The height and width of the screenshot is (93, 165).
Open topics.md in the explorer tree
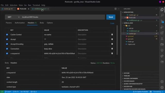coord(131,44)
